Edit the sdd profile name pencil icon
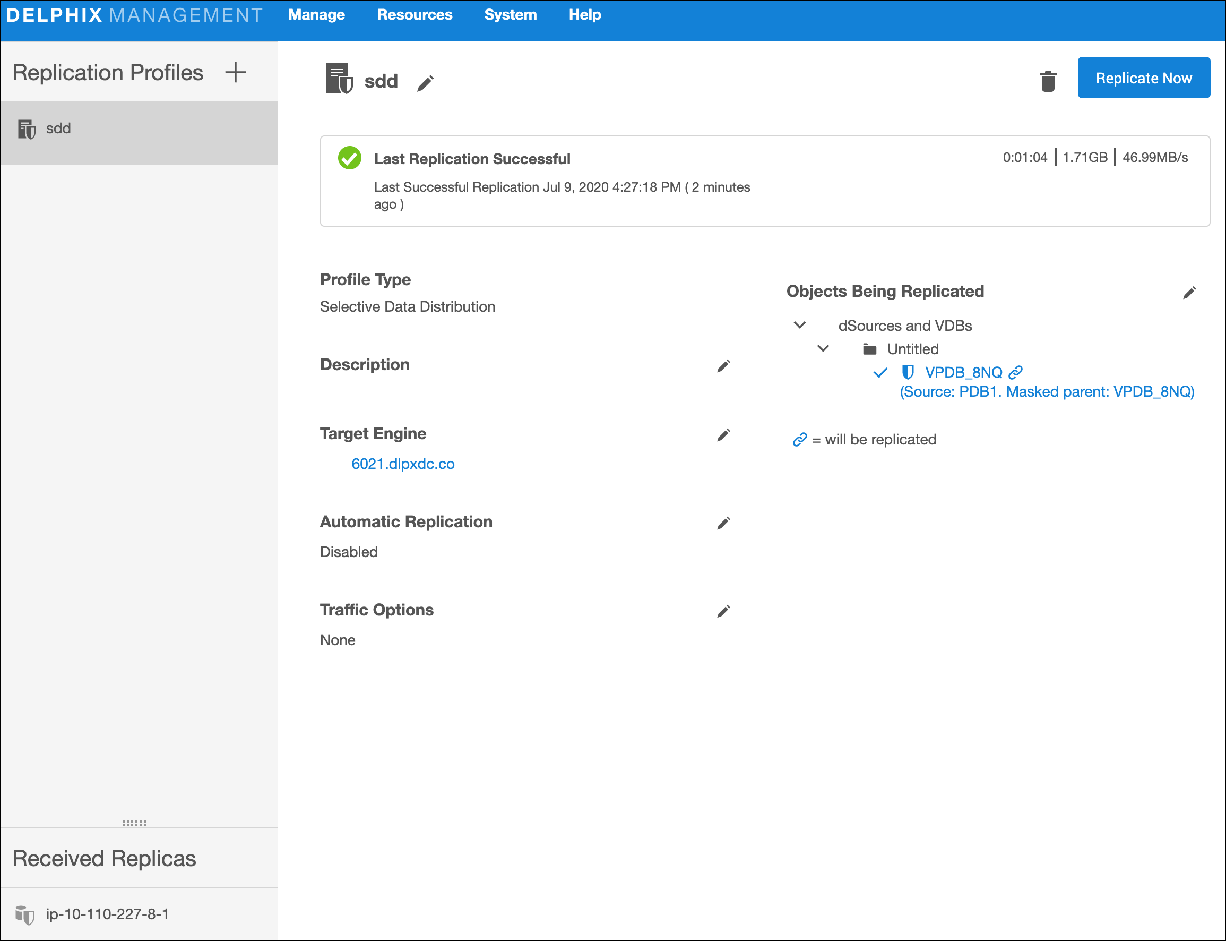The width and height of the screenshot is (1226, 941). (x=426, y=83)
